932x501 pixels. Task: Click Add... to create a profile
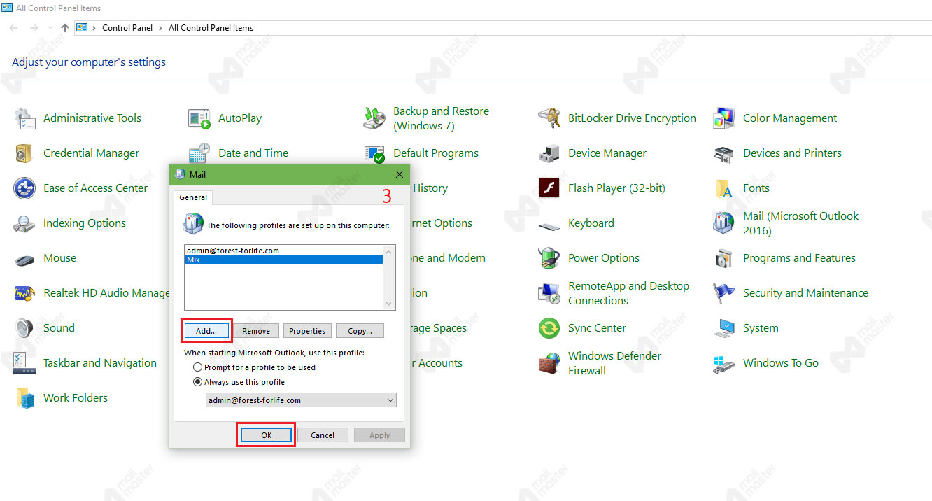[206, 331]
